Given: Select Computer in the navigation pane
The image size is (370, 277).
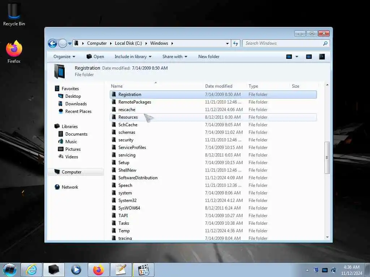Looking at the screenshot, I should click(x=72, y=172).
